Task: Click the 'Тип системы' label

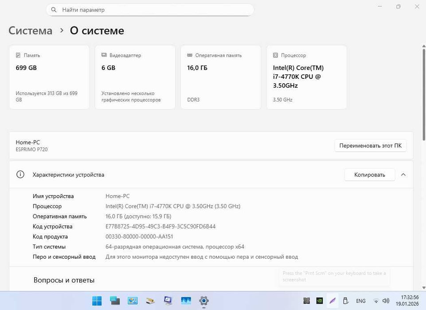Action: pos(49,247)
